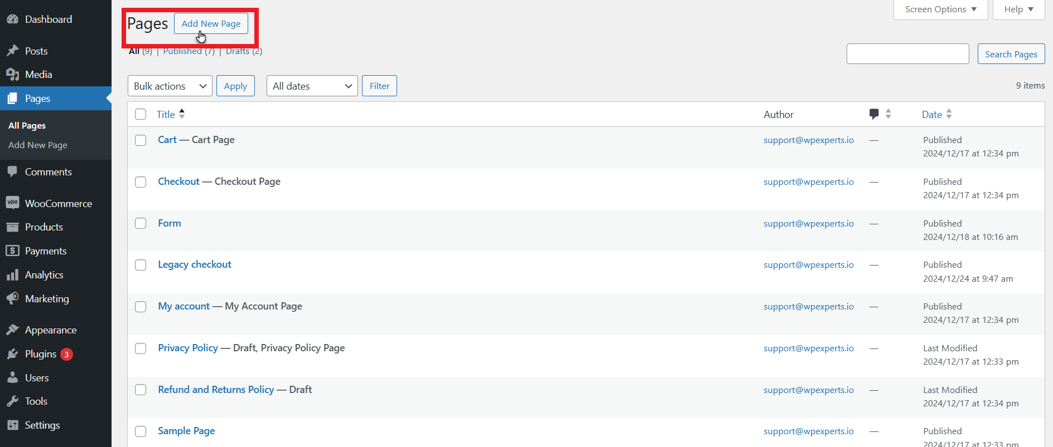Screen dimensions: 1053x447
Task: Focus the page search text field
Action: 907,54
